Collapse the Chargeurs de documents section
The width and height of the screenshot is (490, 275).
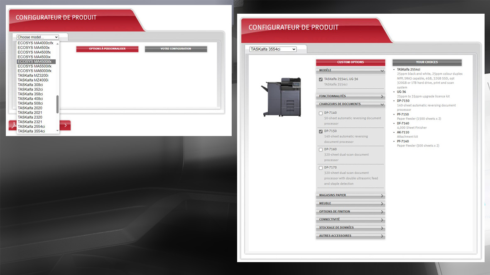pos(350,105)
